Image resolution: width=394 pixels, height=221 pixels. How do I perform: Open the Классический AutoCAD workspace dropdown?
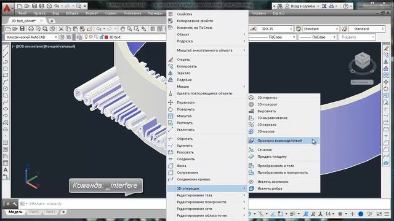31,37
